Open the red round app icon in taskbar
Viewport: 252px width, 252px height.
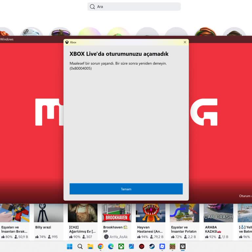coord(142,246)
